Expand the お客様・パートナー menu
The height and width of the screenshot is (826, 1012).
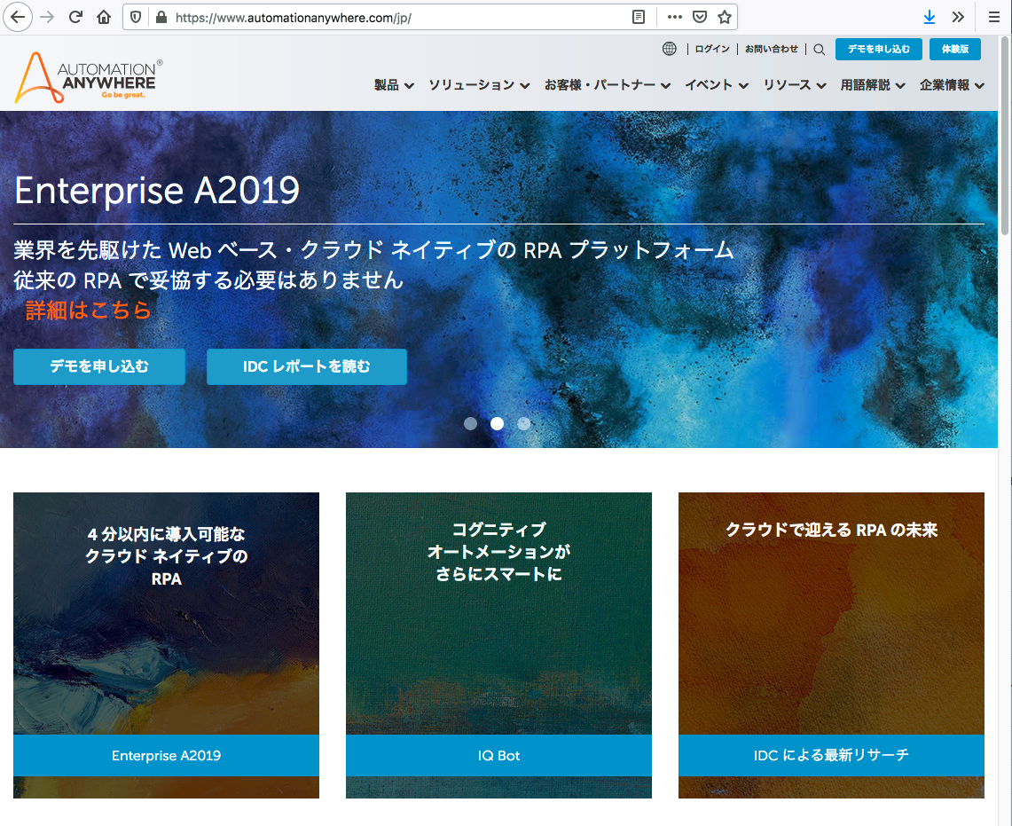[x=608, y=84]
